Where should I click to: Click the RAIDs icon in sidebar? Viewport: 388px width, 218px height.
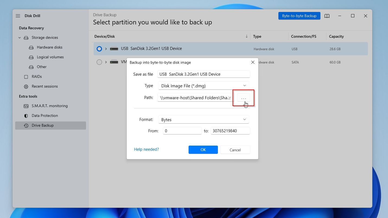[26, 77]
